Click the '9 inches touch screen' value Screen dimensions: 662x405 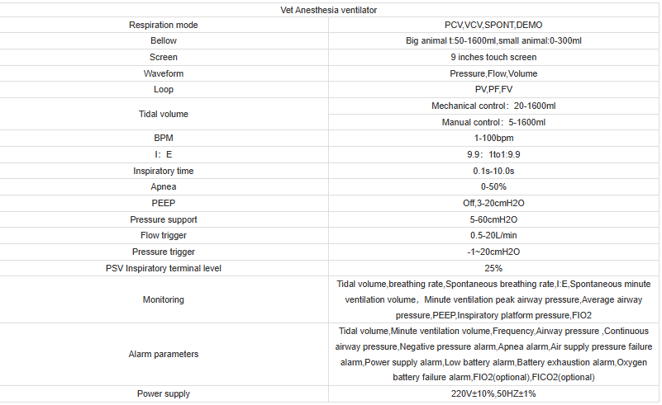coord(493,57)
